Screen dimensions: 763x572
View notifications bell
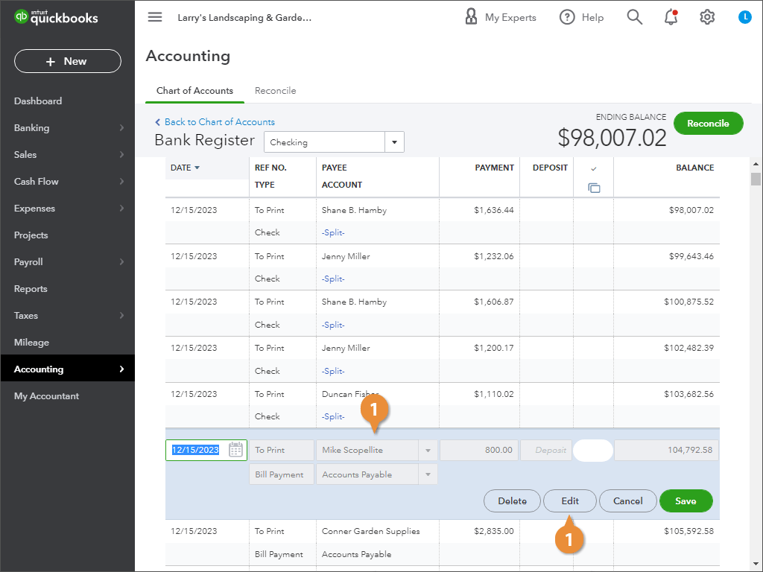pos(671,18)
